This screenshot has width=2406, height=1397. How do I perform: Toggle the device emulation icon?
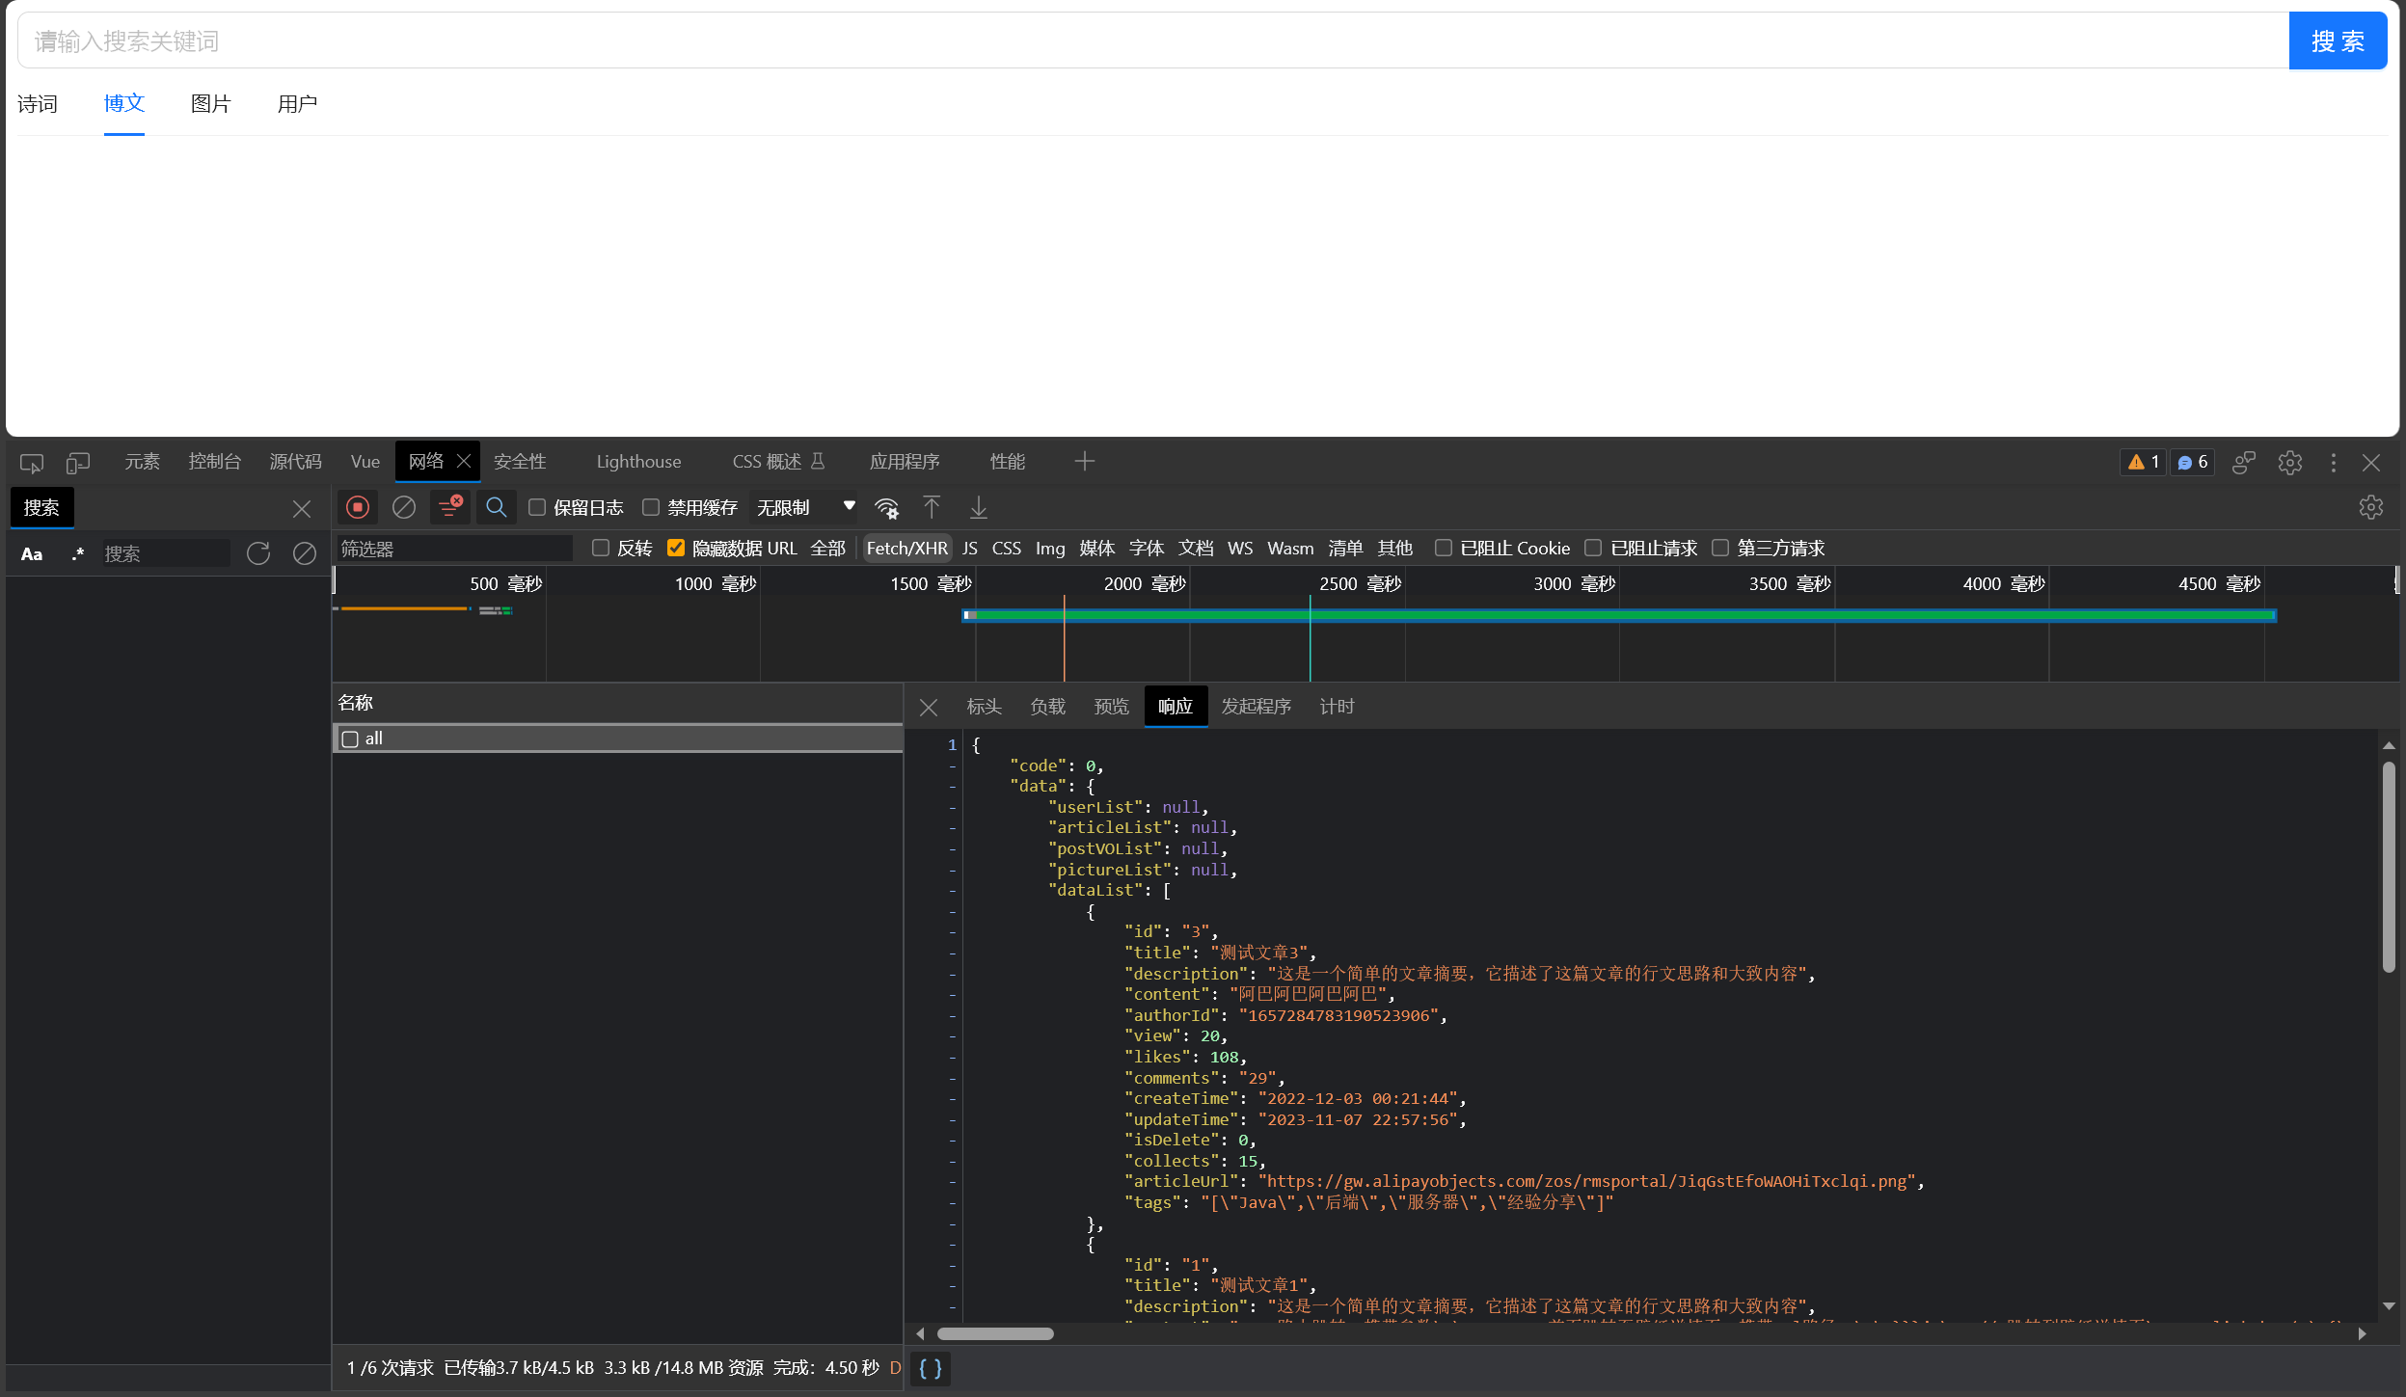[78, 463]
